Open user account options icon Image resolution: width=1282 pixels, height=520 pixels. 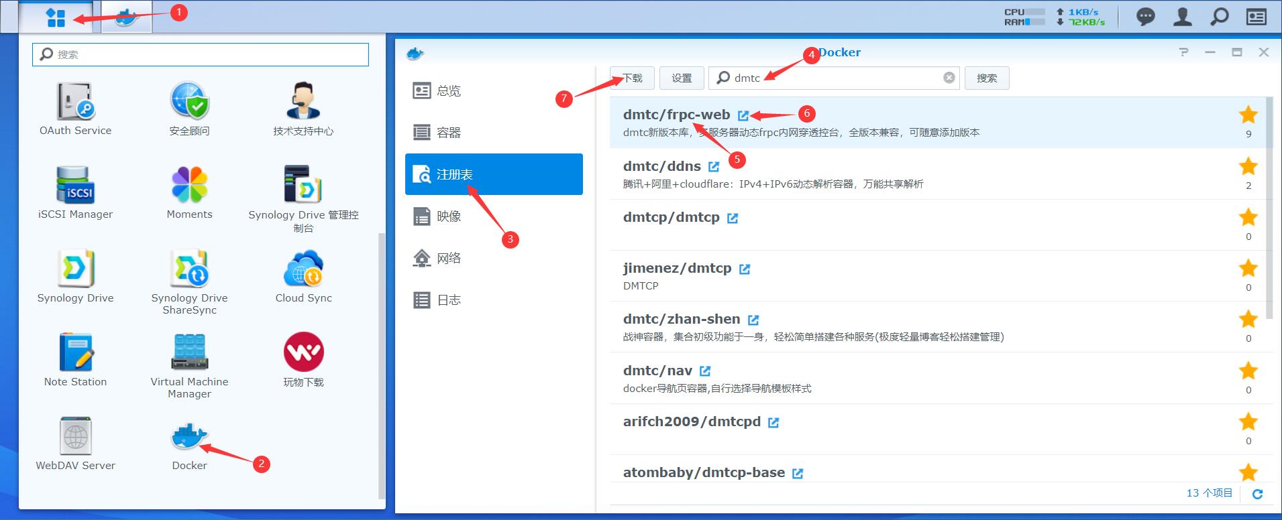point(1182,17)
